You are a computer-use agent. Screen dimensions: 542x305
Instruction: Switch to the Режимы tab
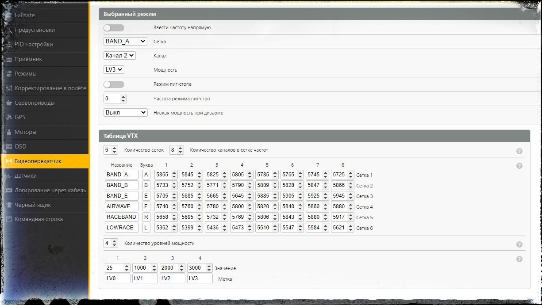[26, 74]
